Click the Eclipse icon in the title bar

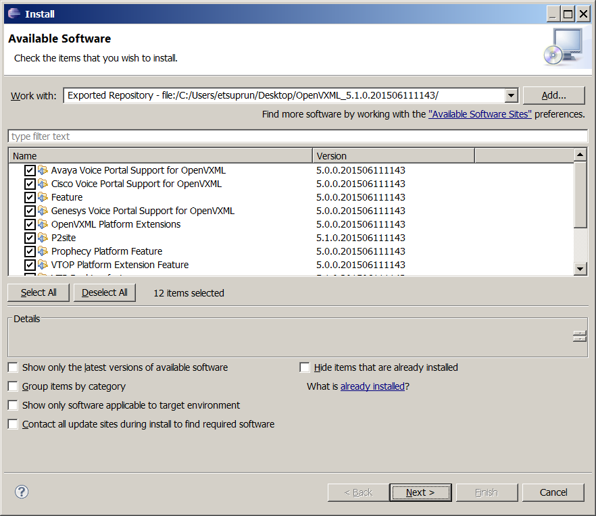tap(14, 14)
